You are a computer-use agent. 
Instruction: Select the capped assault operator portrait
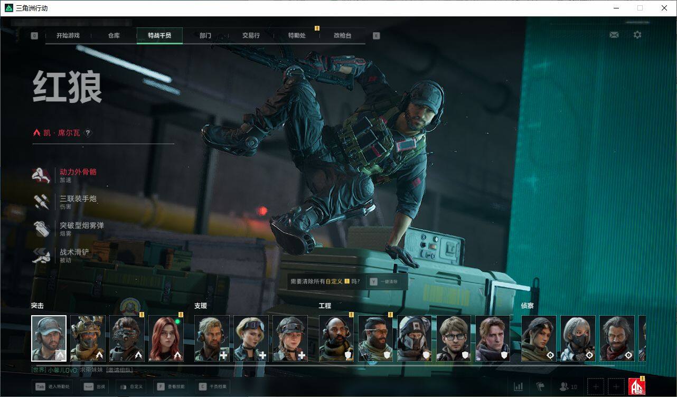point(49,338)
